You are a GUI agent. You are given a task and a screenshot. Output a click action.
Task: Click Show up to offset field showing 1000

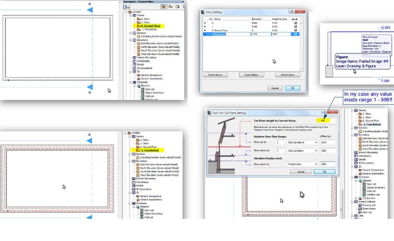coord(328,142)
